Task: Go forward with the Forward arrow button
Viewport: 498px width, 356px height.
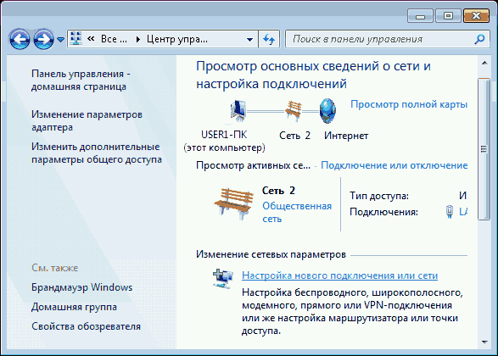Action: (43, 39)
